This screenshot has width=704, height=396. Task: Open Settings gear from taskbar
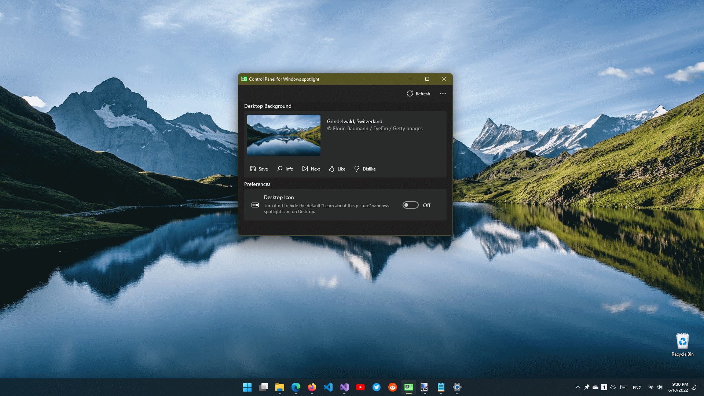[457, 387]
